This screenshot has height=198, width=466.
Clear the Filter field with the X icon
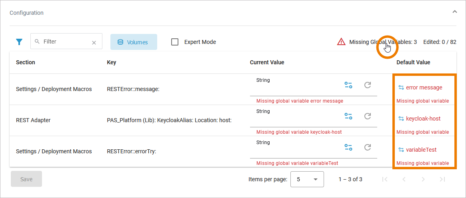point(94,42)
